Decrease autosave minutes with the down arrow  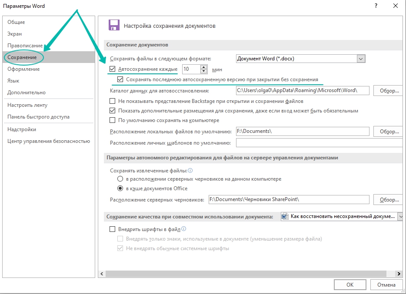204,71
